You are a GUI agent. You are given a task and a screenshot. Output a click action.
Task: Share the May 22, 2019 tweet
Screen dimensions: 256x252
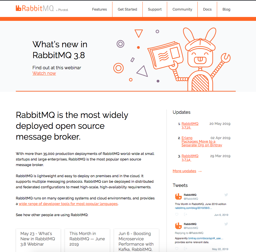click(x=185, y=249)
